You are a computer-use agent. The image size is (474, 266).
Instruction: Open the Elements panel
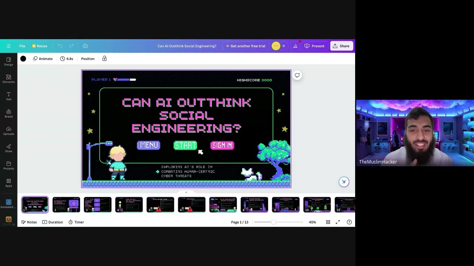[x=9, y=79]
